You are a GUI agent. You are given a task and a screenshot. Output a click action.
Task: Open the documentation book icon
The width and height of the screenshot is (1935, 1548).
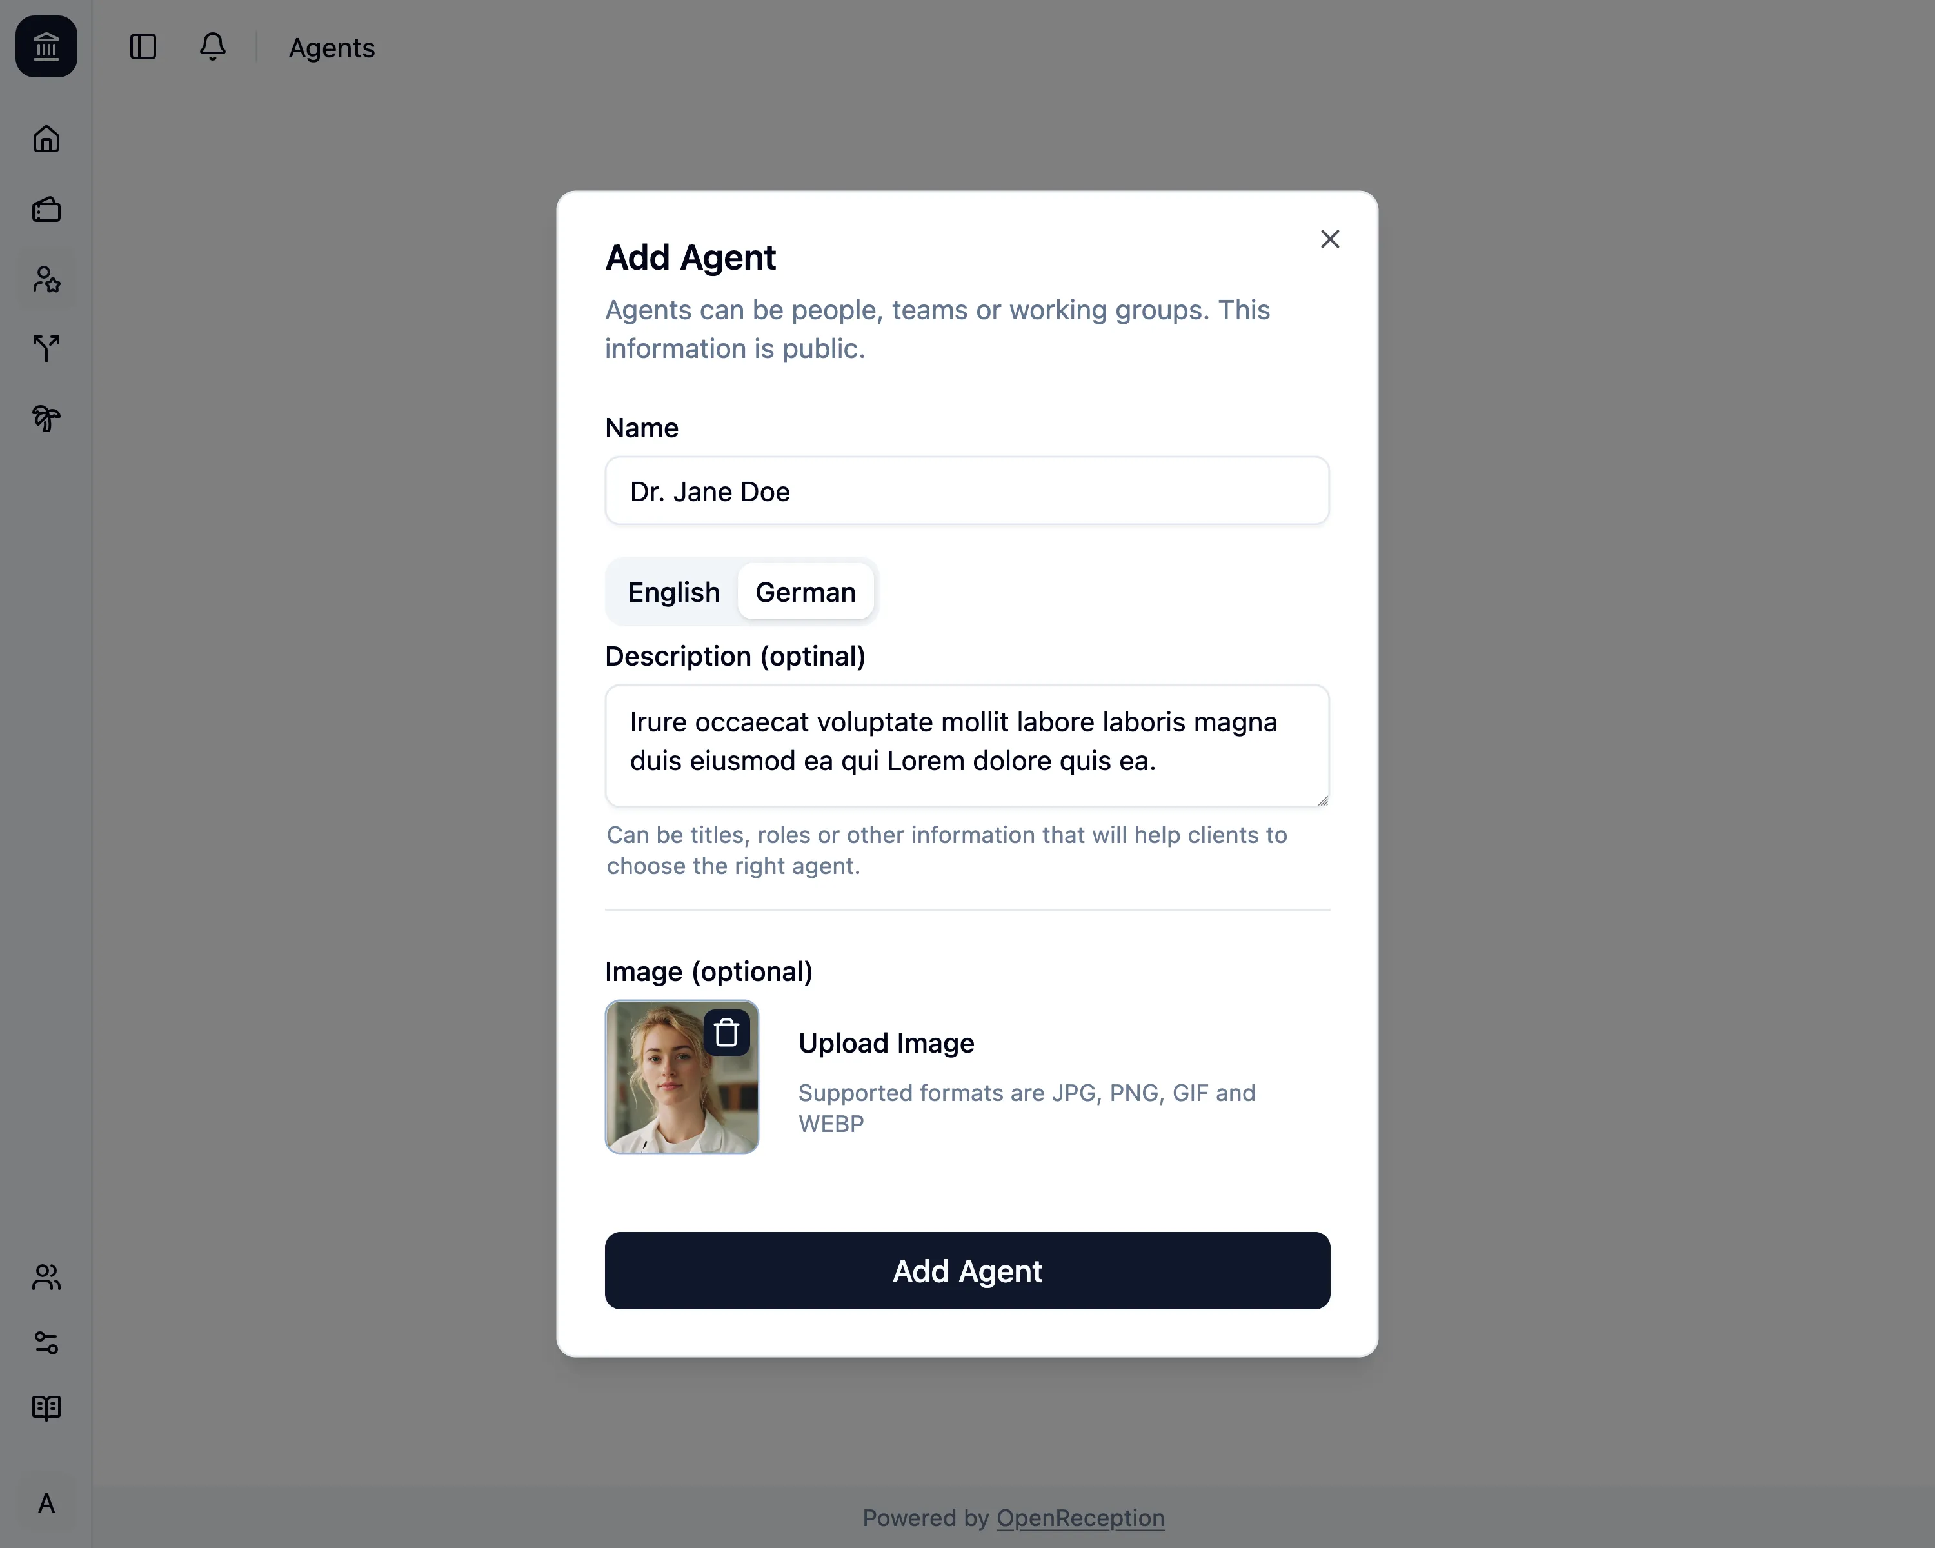(x=46, y=1408)
